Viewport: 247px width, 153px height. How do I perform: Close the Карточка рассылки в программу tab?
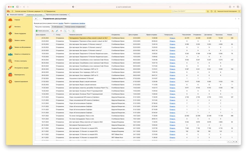click(x=68, y=15)
